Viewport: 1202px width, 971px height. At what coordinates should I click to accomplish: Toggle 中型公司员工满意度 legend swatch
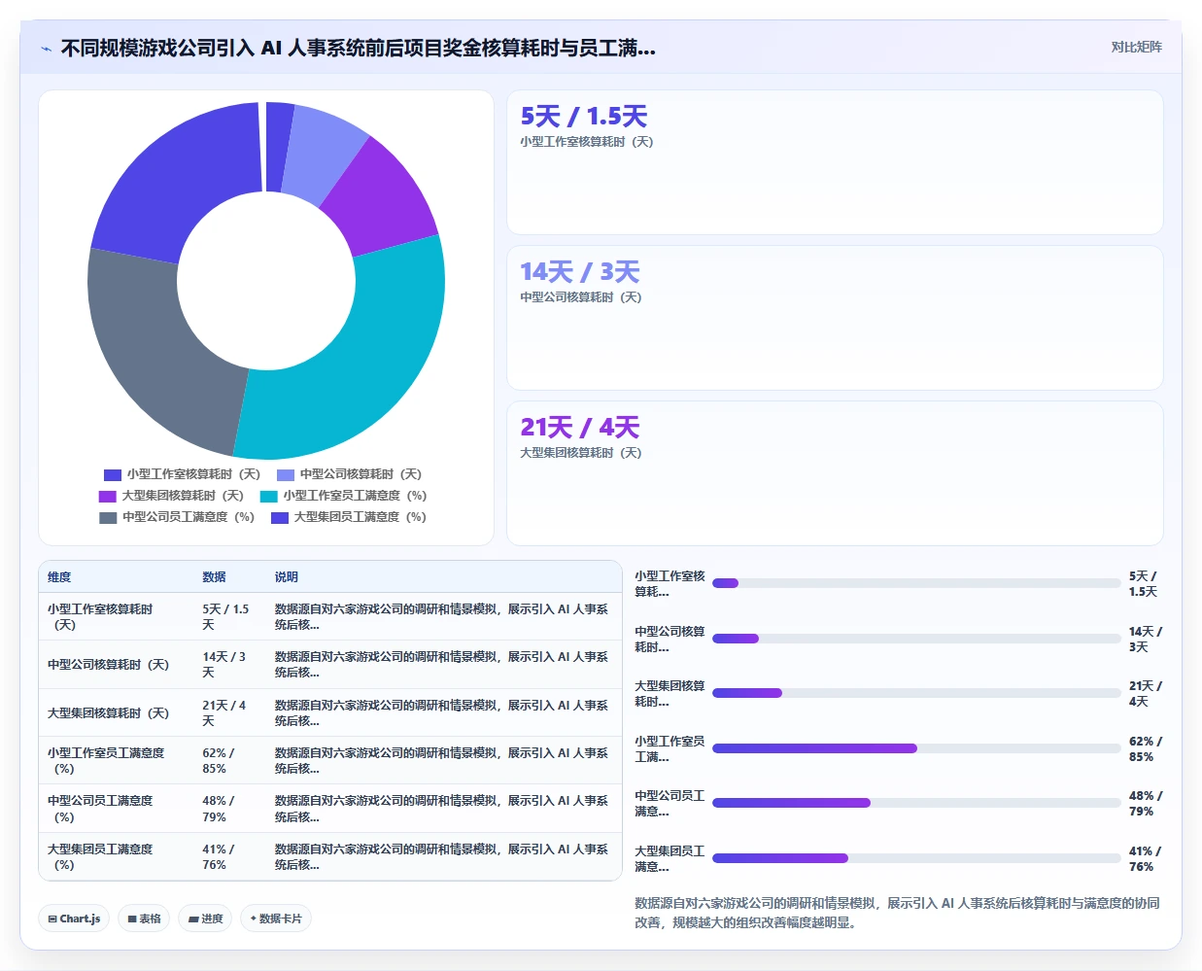(108, 517)
